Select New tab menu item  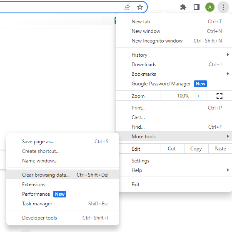[174, 22]
